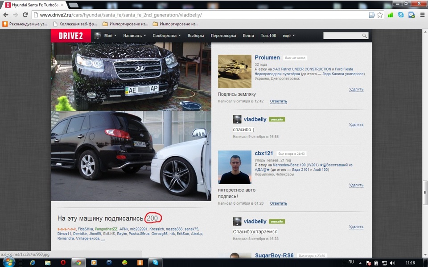This screenshot has width=428, height=267.
Task: Click Prolumen's tank avatar thumbnail
Action: point(235,71)
